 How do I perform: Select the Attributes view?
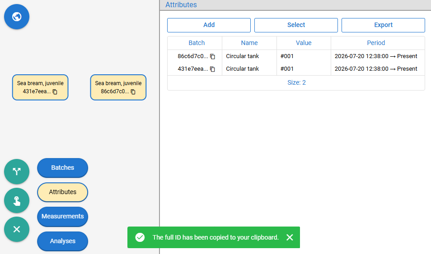(63, 192)
